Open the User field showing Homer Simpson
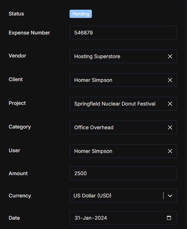The width and height of the screenshot is (187, 229). pos(123,151)
